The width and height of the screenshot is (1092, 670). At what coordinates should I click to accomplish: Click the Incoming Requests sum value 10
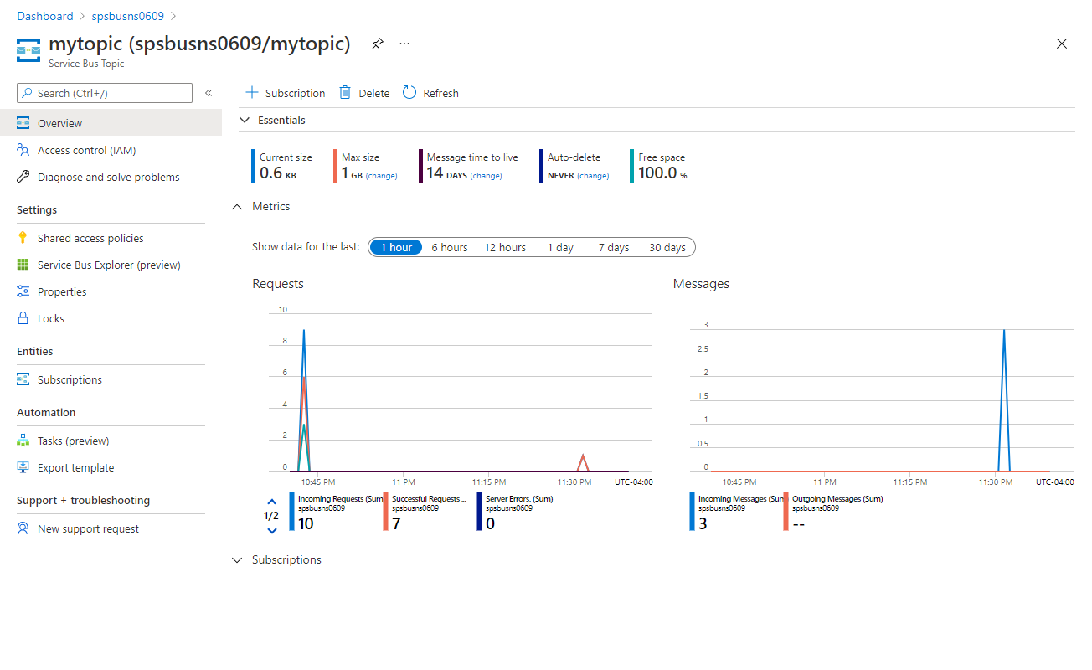coord(306,524)
